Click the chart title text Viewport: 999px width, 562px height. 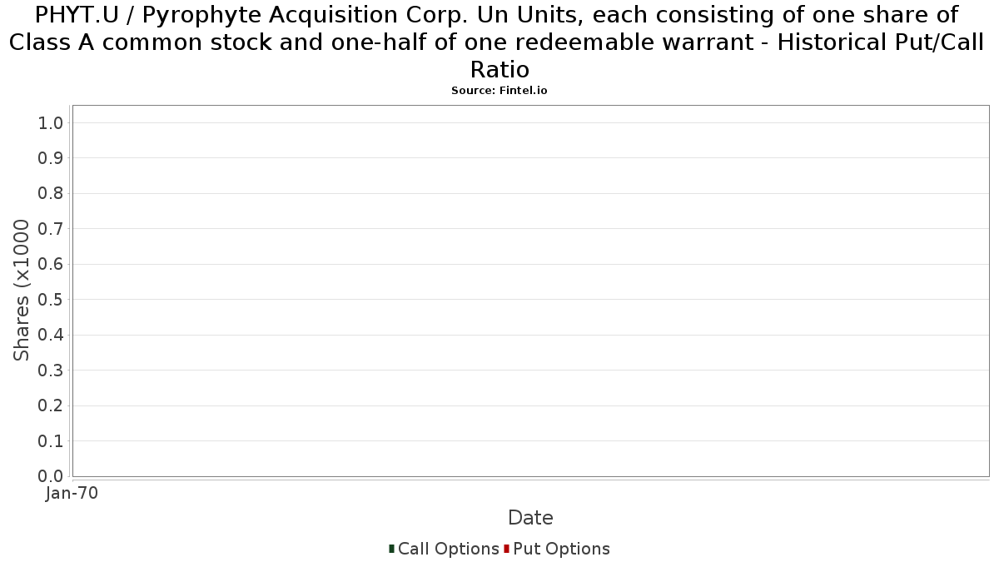499,42
